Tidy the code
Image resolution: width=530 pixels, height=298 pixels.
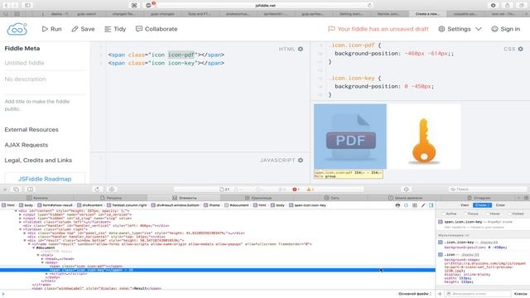coord(115,29)
